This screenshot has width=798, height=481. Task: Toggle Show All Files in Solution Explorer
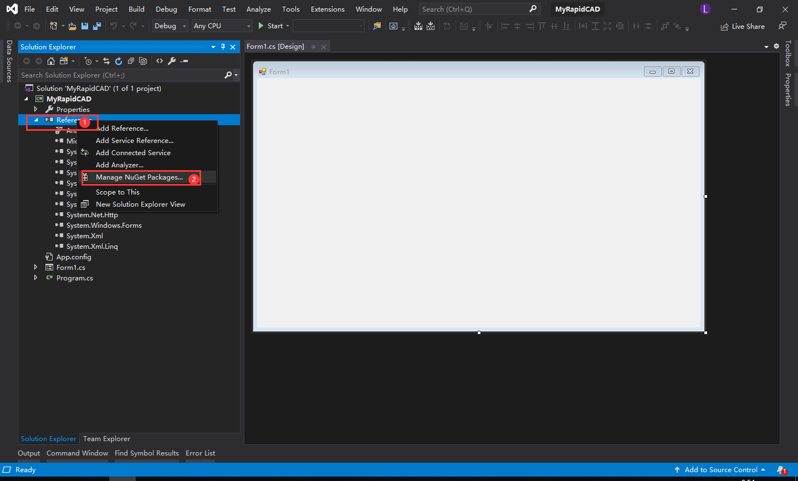[143, 61]
